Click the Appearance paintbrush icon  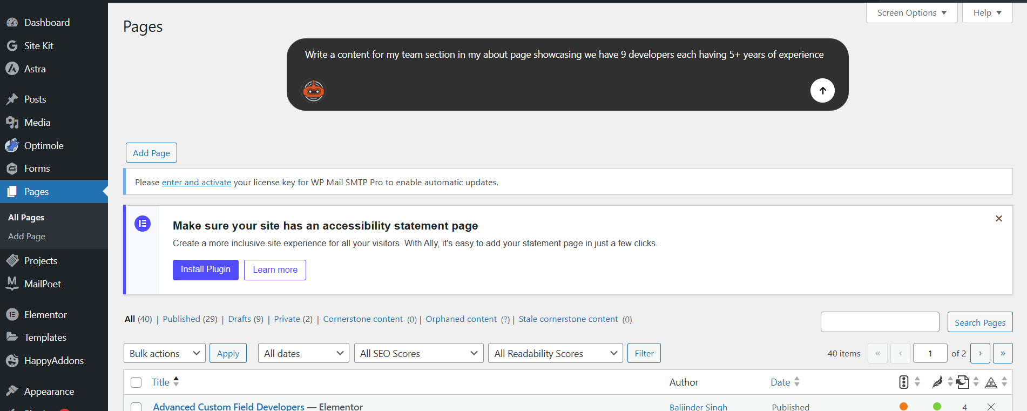pos(12,391)
